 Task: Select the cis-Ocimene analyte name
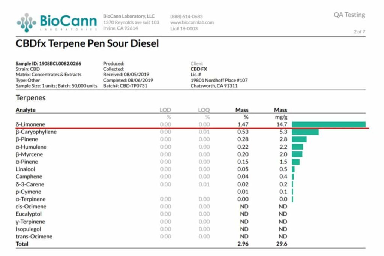[31, 206]
